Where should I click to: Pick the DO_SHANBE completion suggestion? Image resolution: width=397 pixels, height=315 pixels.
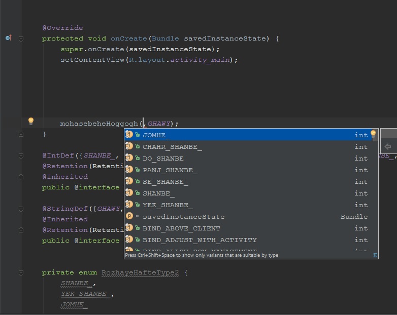point(163,159)
